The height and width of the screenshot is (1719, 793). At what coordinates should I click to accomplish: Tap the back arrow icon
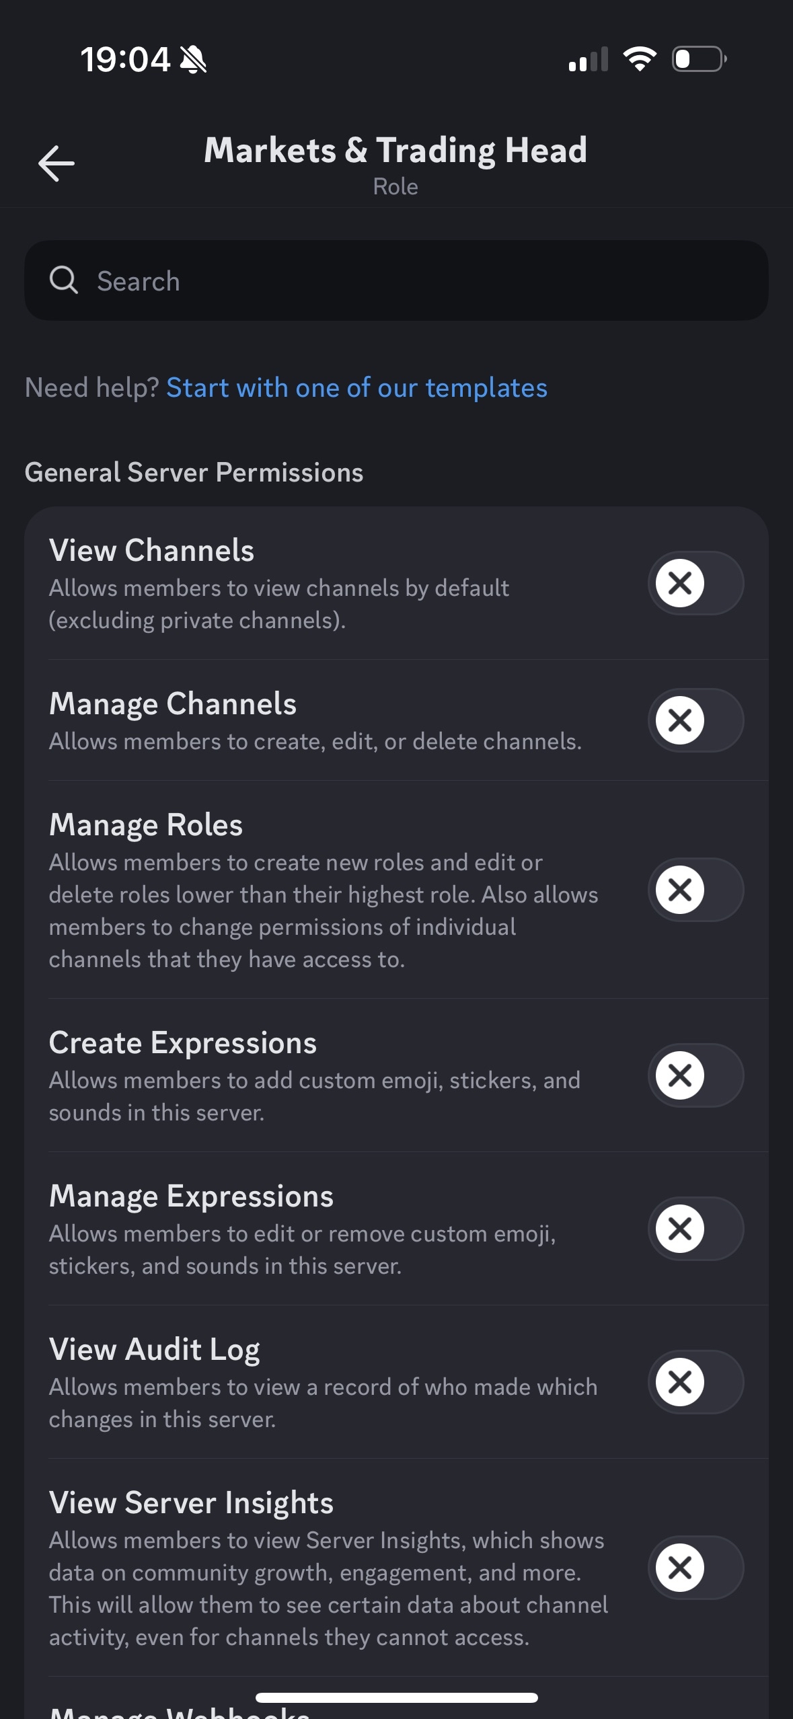(x=56, y=163)
